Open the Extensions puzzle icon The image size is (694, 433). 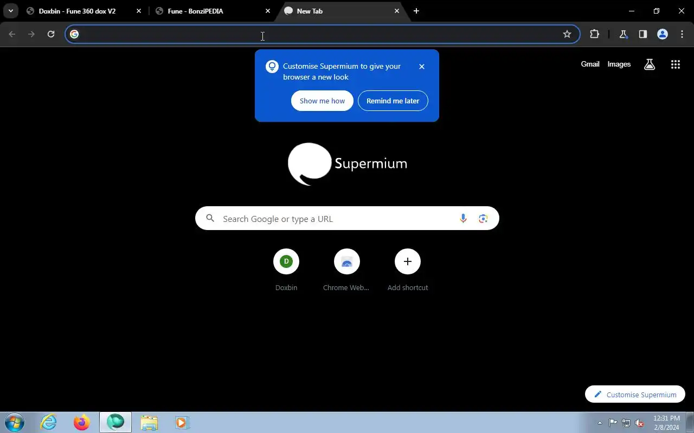[594, 34]
